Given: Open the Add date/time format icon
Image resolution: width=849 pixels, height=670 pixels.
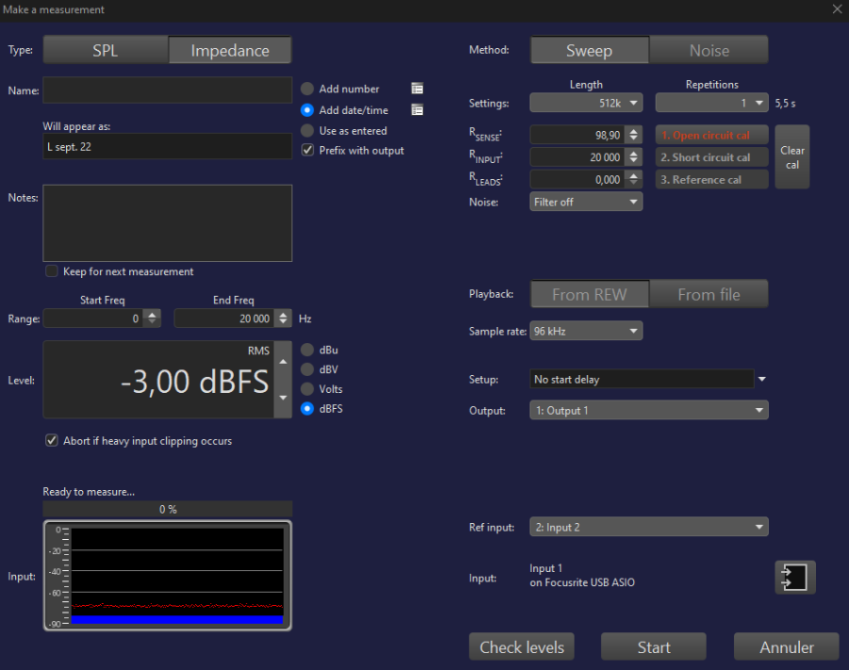Looking at the screenshot, I should 417,110.
